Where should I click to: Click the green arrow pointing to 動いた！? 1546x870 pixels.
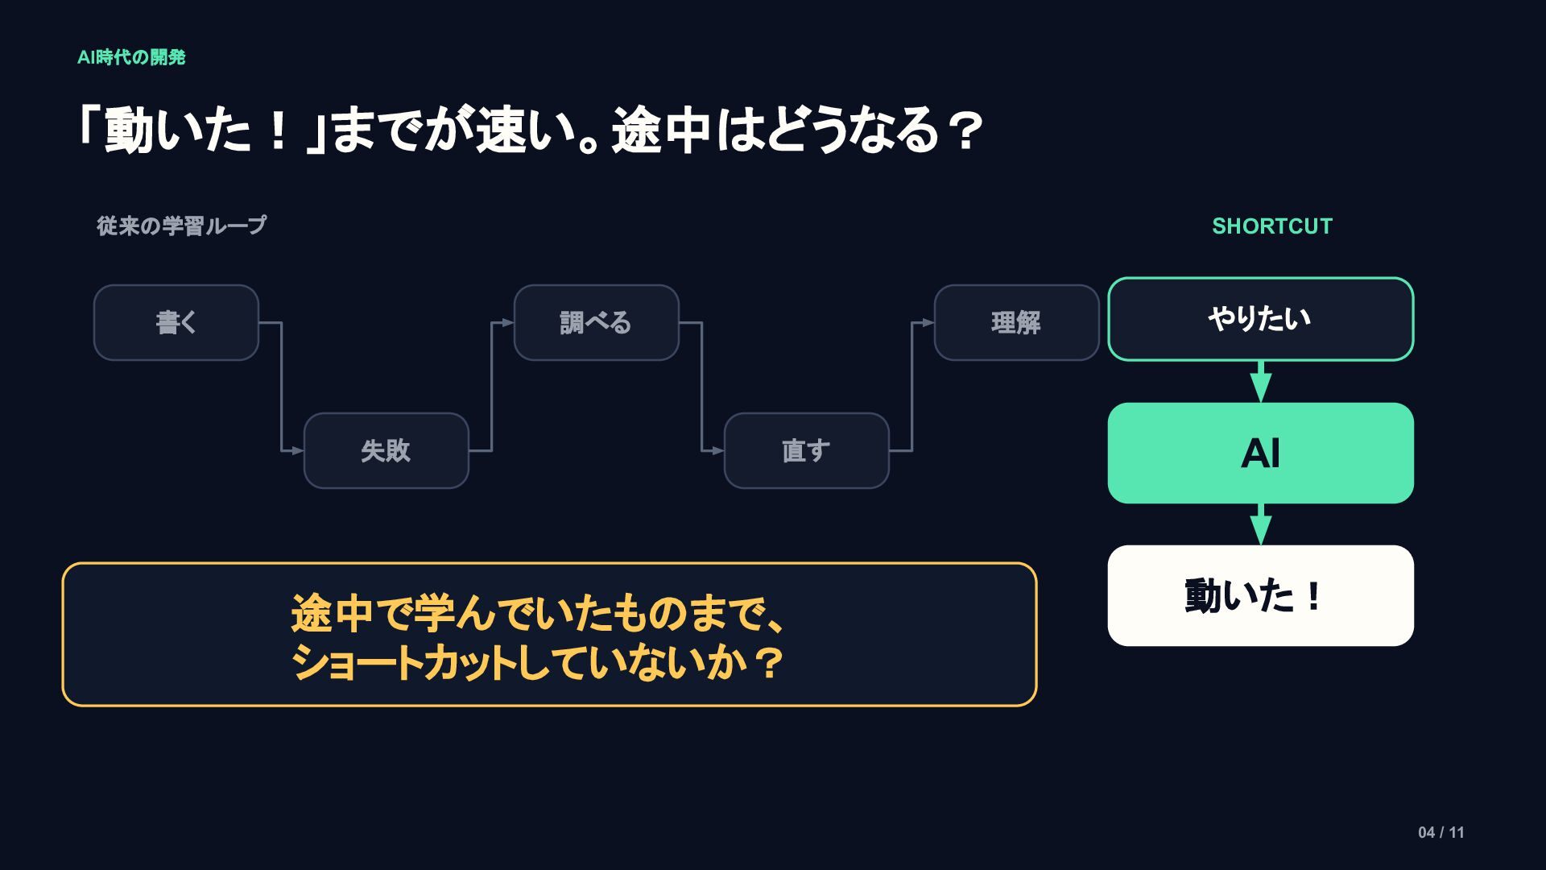[1261, 524]
